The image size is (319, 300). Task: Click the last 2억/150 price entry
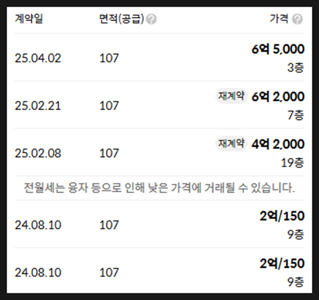tap(282, 263)
